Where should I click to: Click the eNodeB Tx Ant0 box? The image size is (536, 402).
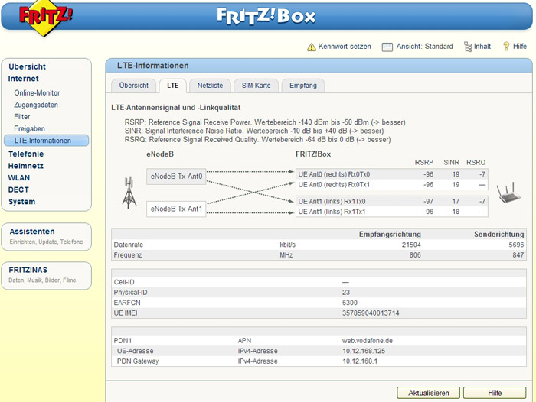pos(176,177)
